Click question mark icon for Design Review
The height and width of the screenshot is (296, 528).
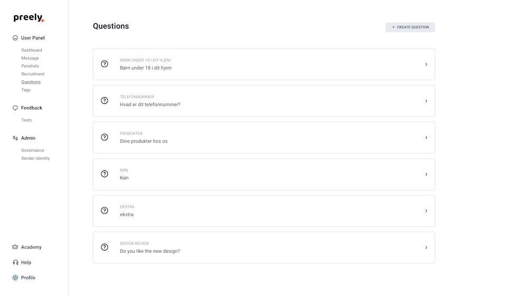[x=105, y=247]
